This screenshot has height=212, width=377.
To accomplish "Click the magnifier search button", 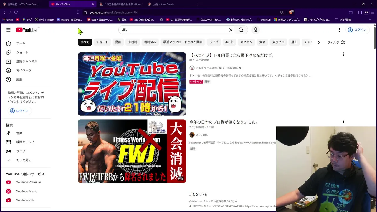I will pos(241,30).
